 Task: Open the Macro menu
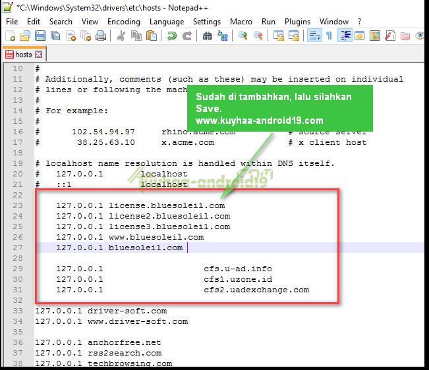click(241, 22)
